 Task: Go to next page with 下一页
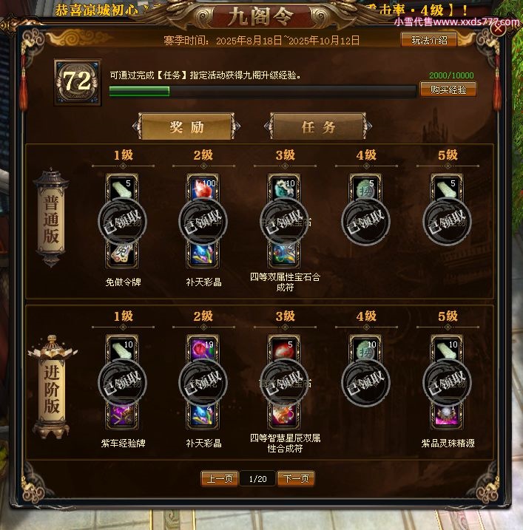[296, 478]
